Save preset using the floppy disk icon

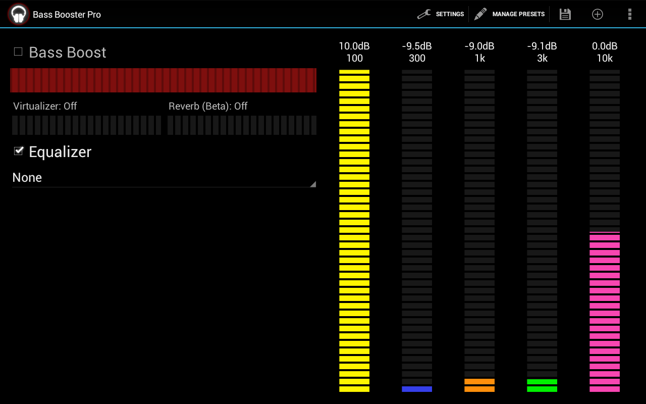[565, 14]
